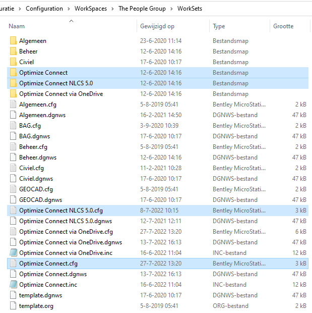Click the date 12-7-2021 12:11
The height and width of the screenshot is (313, 312).
(161, 221)
